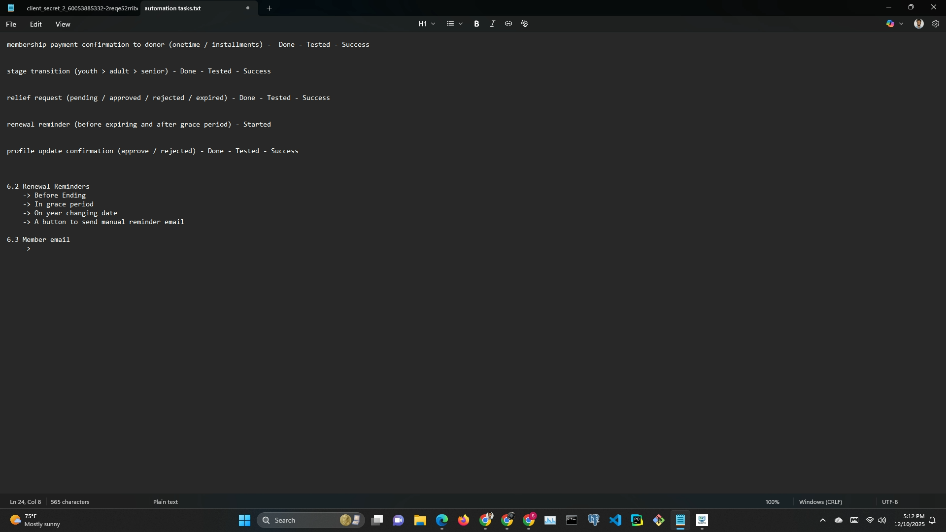Open the Copilot dropdown chevron
Screen dimensions: 946x532
tap(901, 24)
